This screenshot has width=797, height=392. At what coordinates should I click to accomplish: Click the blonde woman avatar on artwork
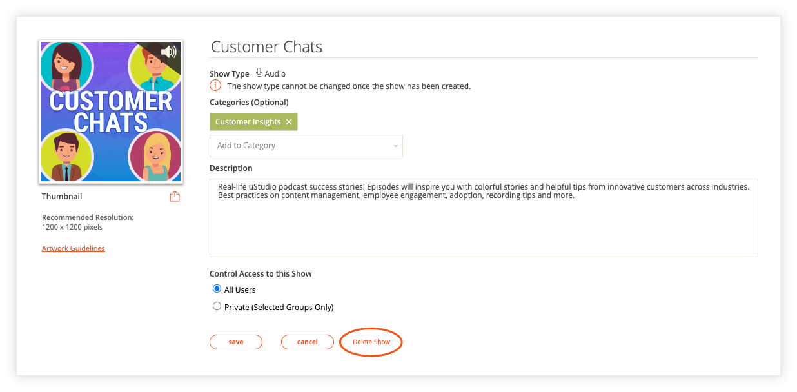pos(155,156)
